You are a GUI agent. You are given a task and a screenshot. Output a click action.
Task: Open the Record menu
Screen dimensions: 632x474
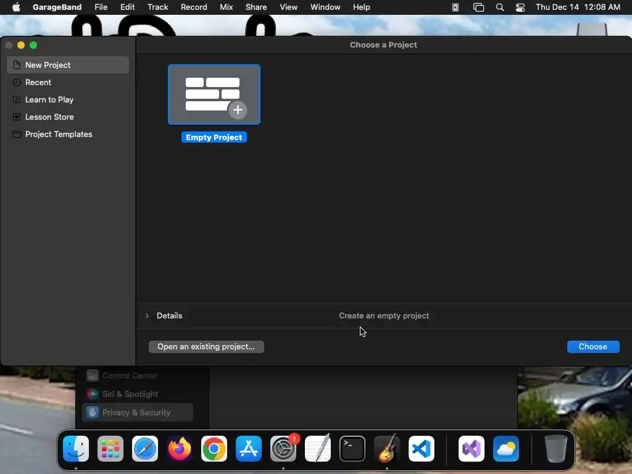pos(194,7)
